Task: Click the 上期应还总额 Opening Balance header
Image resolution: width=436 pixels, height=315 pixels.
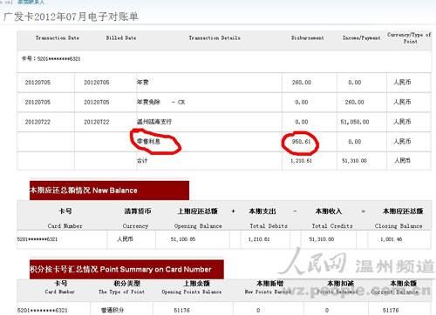Action: [198, 218]
